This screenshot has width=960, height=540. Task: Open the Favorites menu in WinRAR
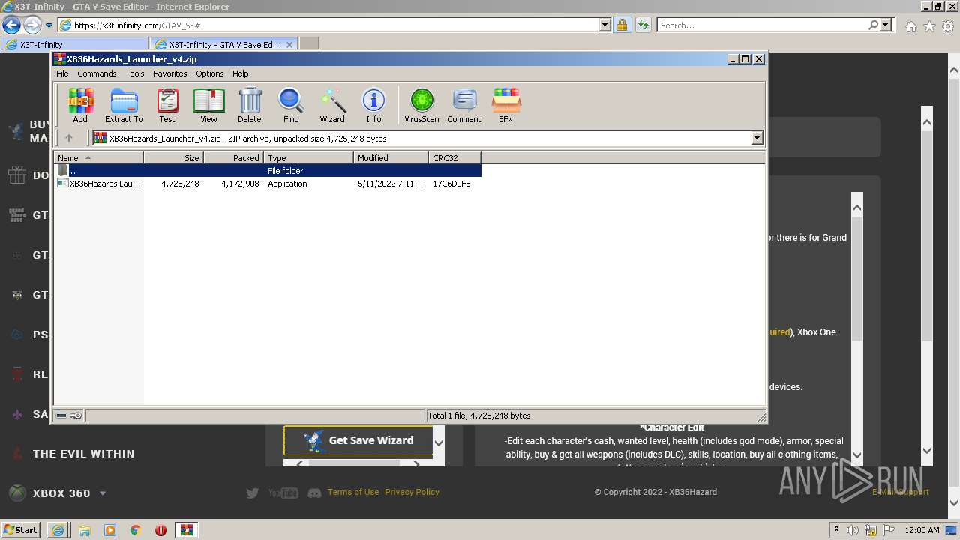[170, 73]
